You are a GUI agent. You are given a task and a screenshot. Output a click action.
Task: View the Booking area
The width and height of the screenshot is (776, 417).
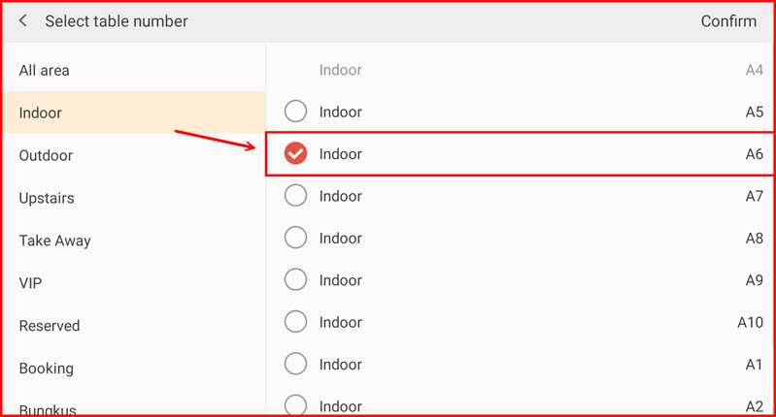point(47,369)
